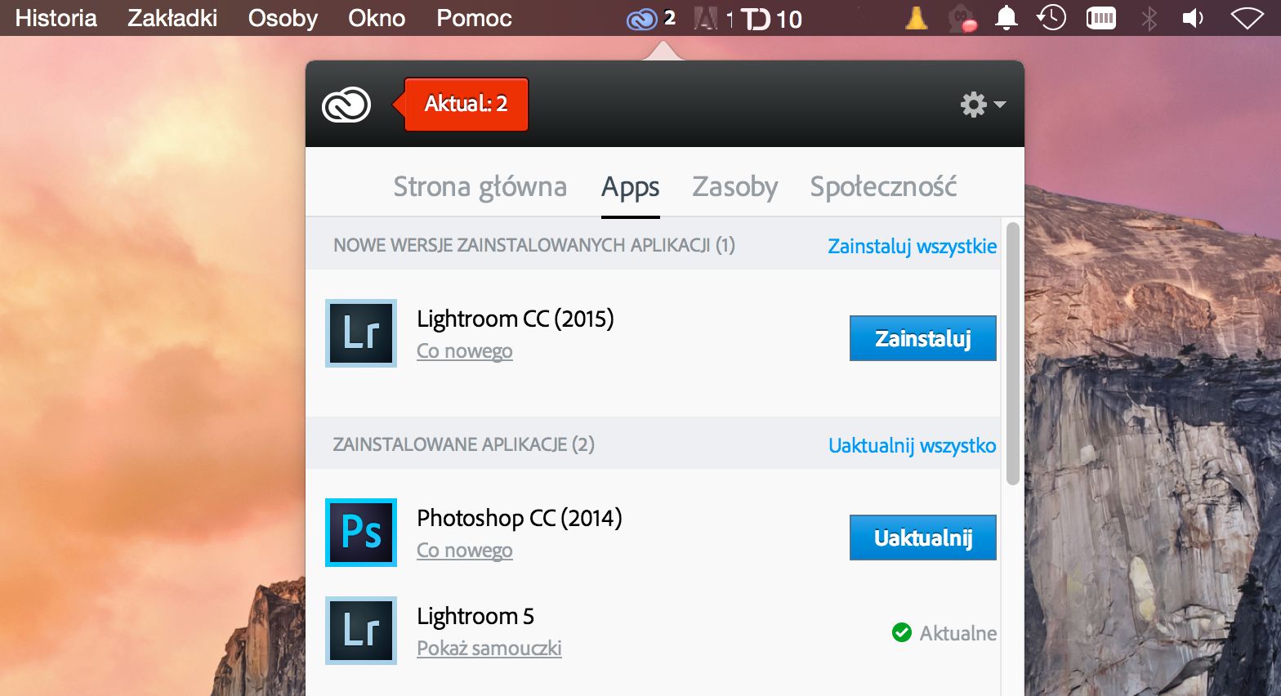Screen dimensions: 1281x696
Task: Click the VLC cone menu bar icon
Action: (917, 18)
